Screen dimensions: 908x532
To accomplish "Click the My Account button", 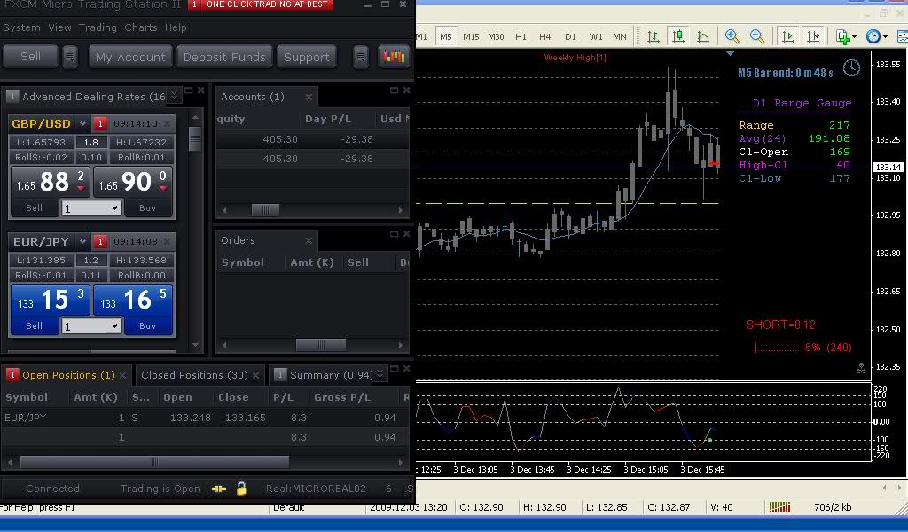I will point(130,57).
